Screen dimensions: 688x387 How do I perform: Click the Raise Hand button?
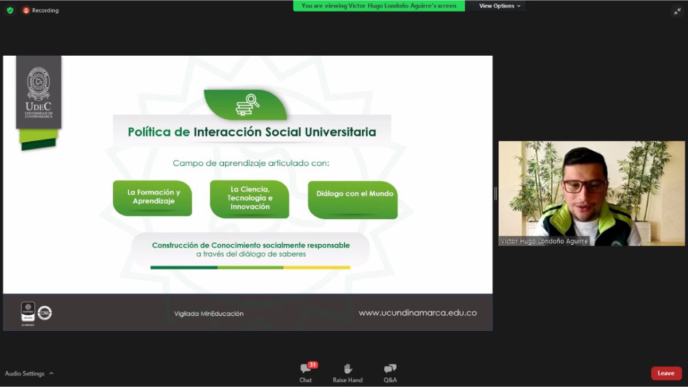pyautogui.click(x=347, y=373)
